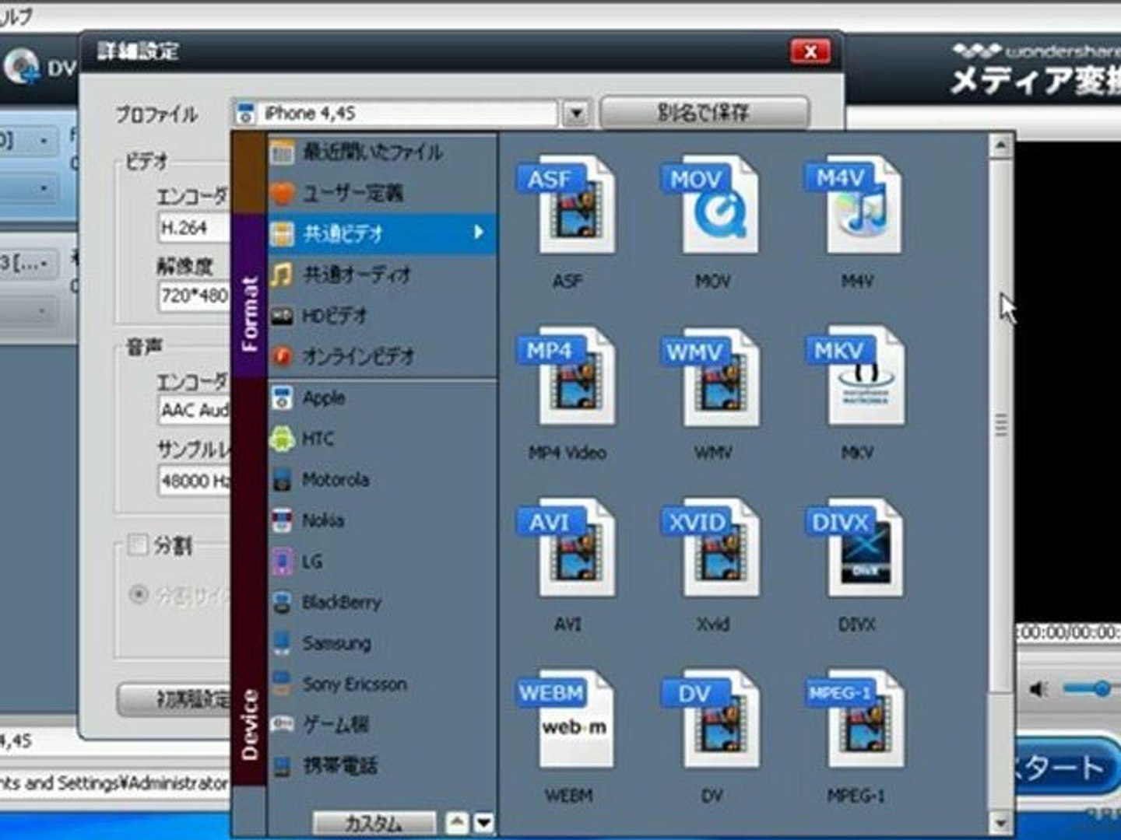Open the BlackBerry device category
Screen dimensions: 1121x840
point(381,603)
